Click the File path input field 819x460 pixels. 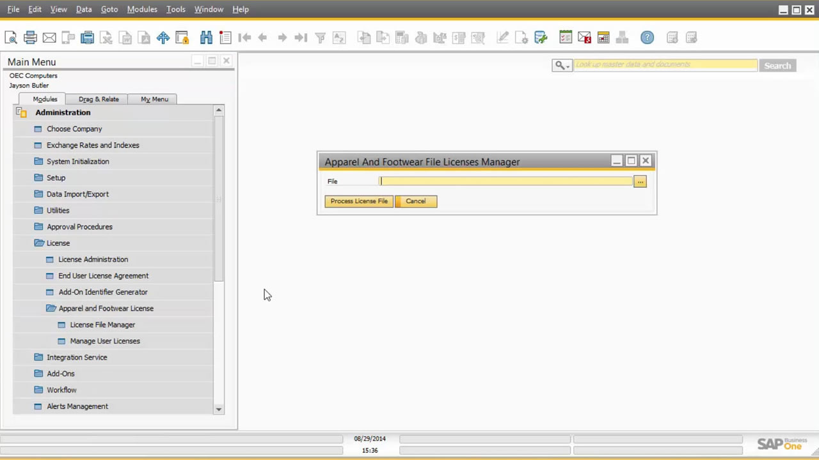pyautogui.click(x=505, y=181)
